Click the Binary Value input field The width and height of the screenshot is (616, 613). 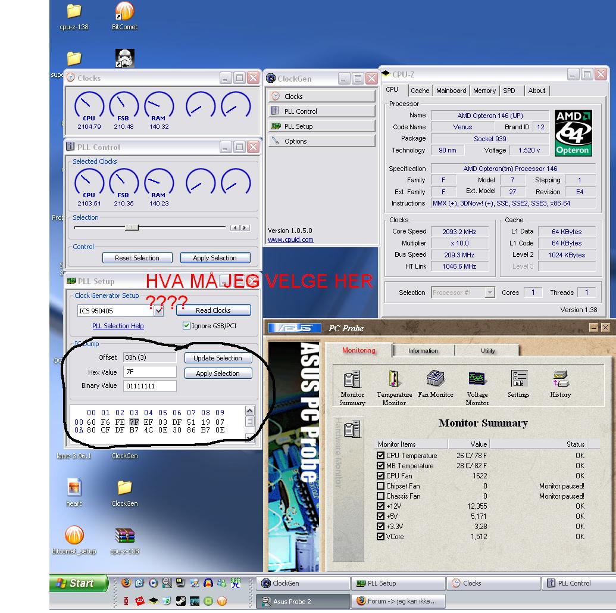[x=149, y=385]
